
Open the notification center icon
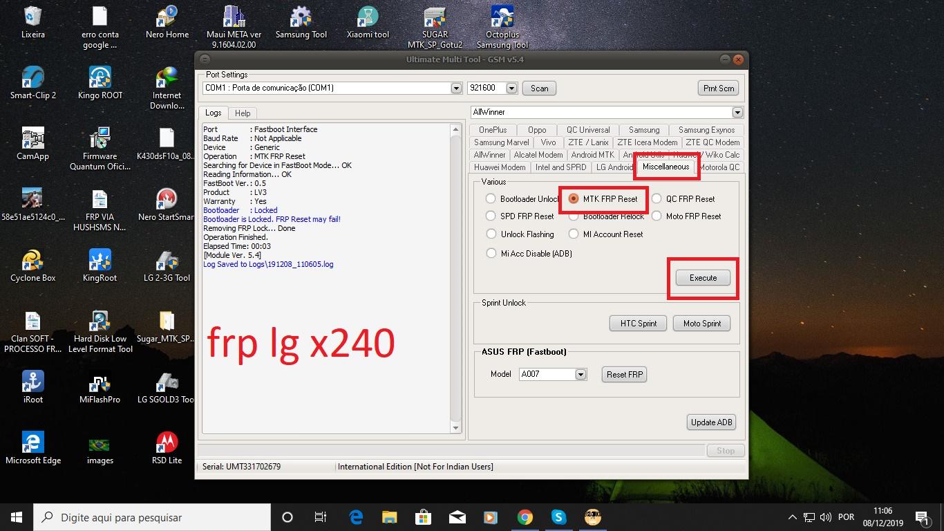click(x=922, y=517)
